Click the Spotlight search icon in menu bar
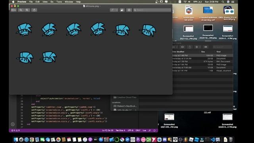 click(x=223, y=2)
